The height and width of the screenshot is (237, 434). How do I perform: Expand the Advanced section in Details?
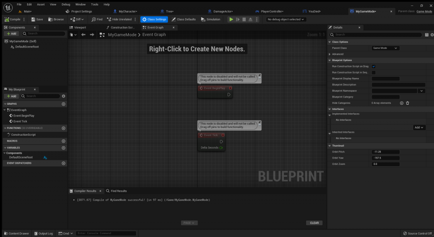(x=329, y=54)
